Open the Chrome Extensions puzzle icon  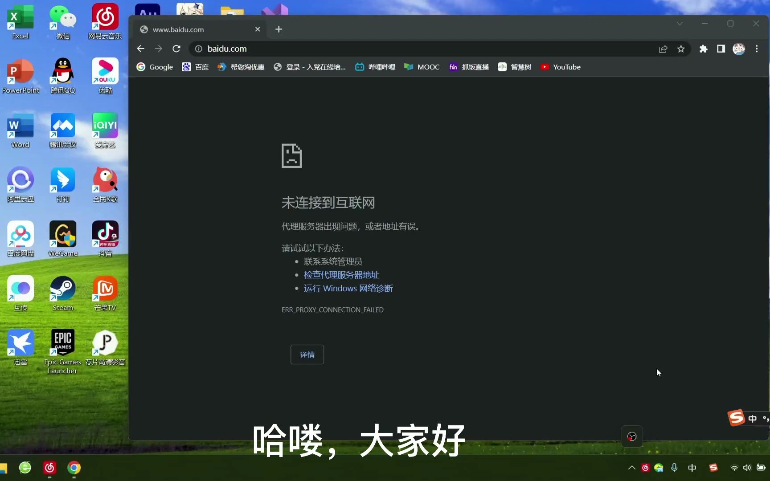click(x=703, y=49)
